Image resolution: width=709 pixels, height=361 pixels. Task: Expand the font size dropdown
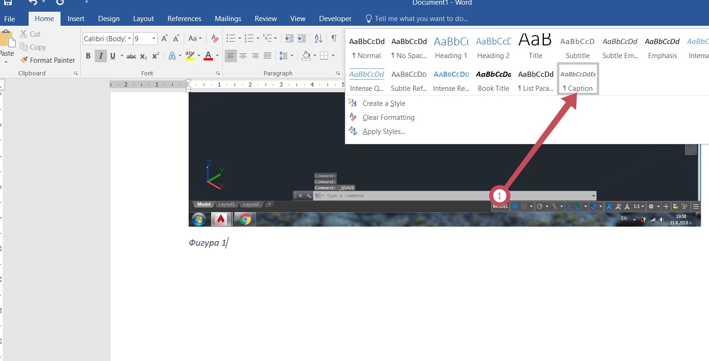pyautogui.click(x=153, y=39)
